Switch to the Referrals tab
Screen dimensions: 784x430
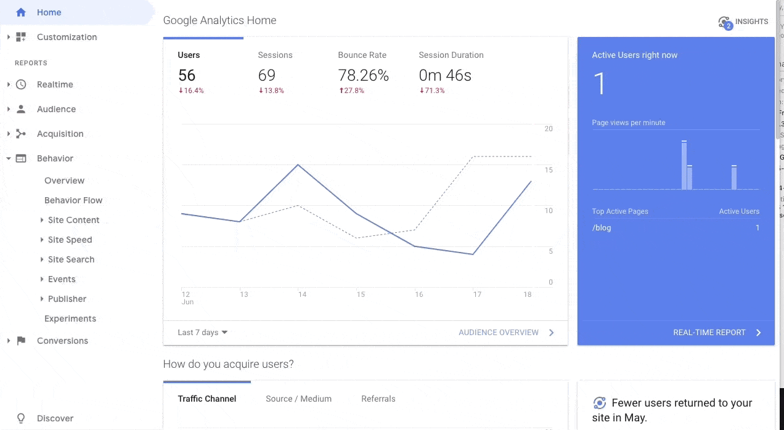pos(378,399)
